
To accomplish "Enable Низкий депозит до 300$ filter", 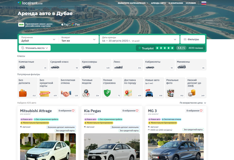I will click(196, 88).
